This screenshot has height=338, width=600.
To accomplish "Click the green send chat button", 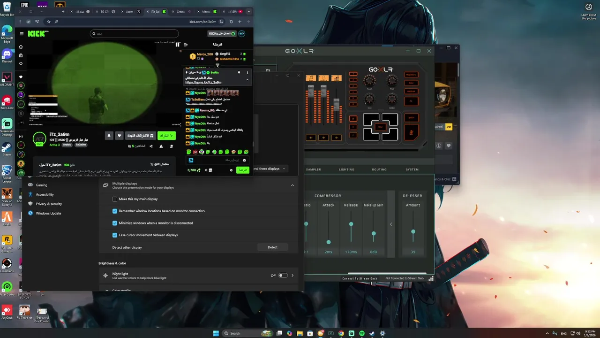I will tap(242, 170).
